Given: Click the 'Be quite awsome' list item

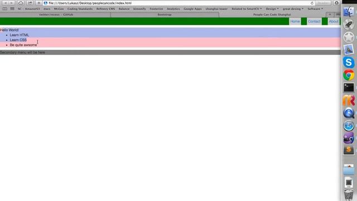Looking at the screenshot, I should 23,45.
